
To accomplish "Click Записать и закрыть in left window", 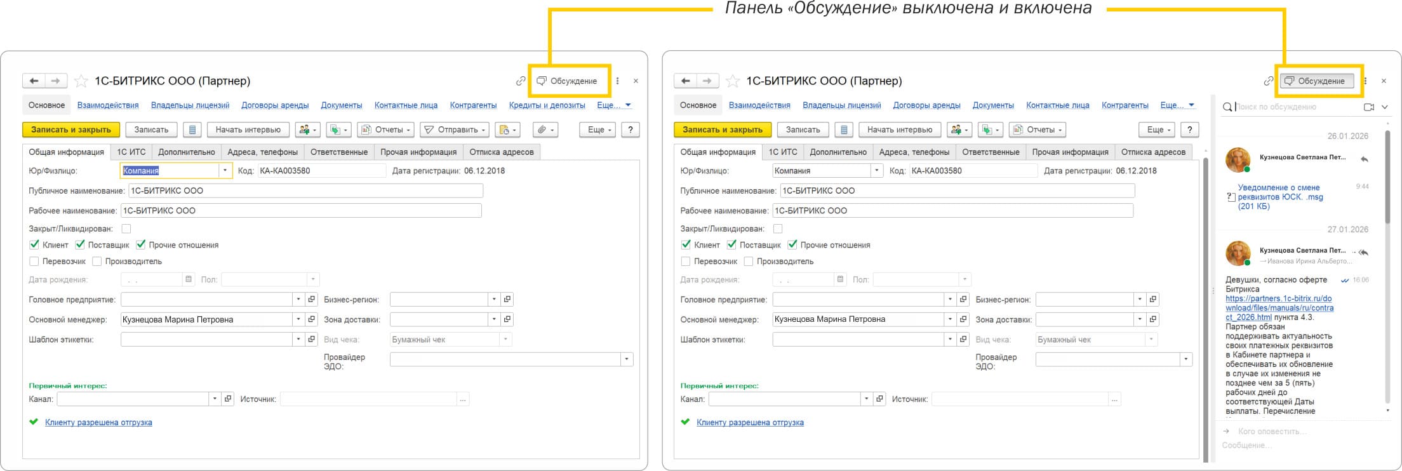I will click(71, 129).
